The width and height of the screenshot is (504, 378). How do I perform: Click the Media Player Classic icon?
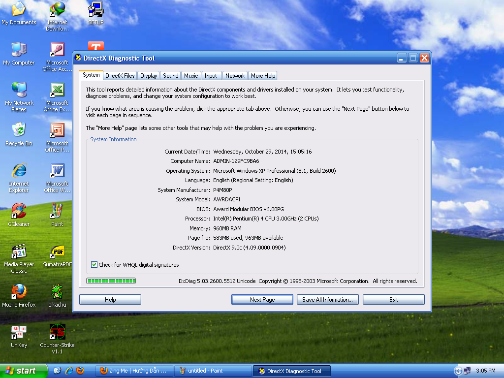coord(19,252)
